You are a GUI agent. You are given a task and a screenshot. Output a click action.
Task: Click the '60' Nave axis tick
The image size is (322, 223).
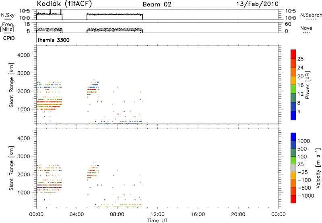point(288,24)
